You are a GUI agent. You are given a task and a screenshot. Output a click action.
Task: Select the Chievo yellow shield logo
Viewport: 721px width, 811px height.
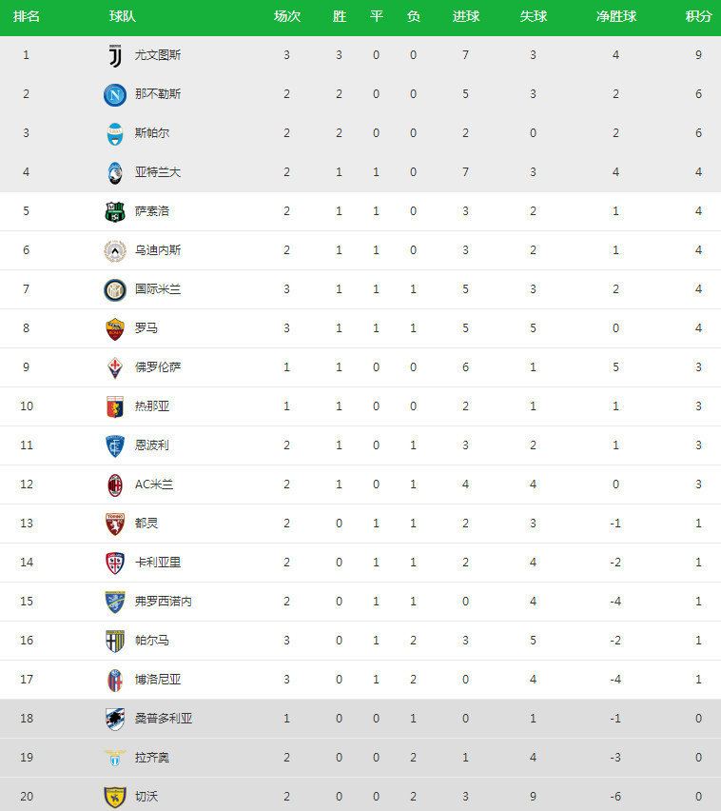pos(115,797)
